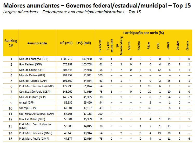This screenshot has height=143, width=195.
Task: Click the 'Anunciante' column header
Action: coord(37,43)
